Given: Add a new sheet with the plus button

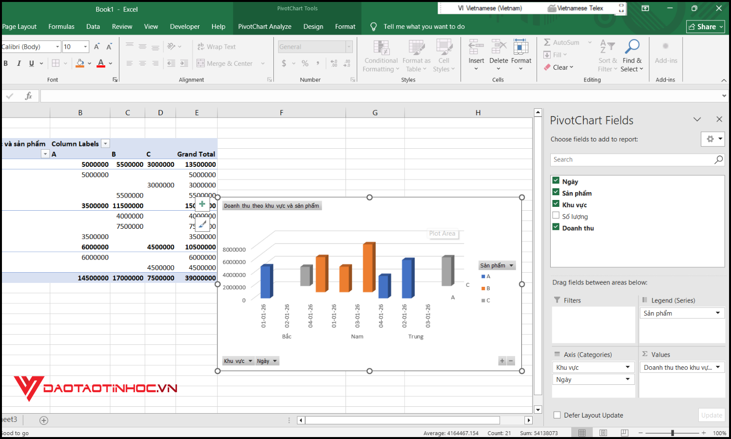Looking at the screenshot, I should (43, 420).
